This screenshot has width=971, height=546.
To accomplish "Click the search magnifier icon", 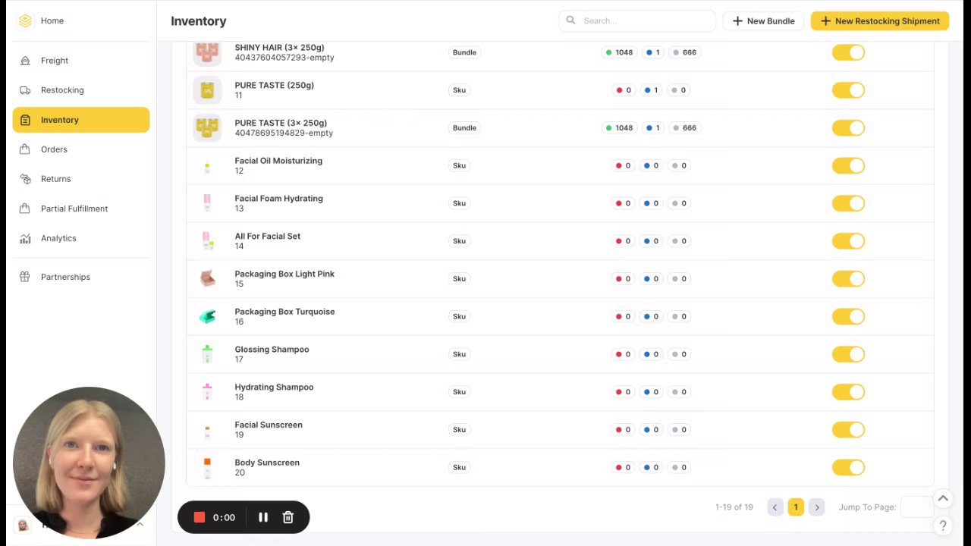I will [570, 20].
